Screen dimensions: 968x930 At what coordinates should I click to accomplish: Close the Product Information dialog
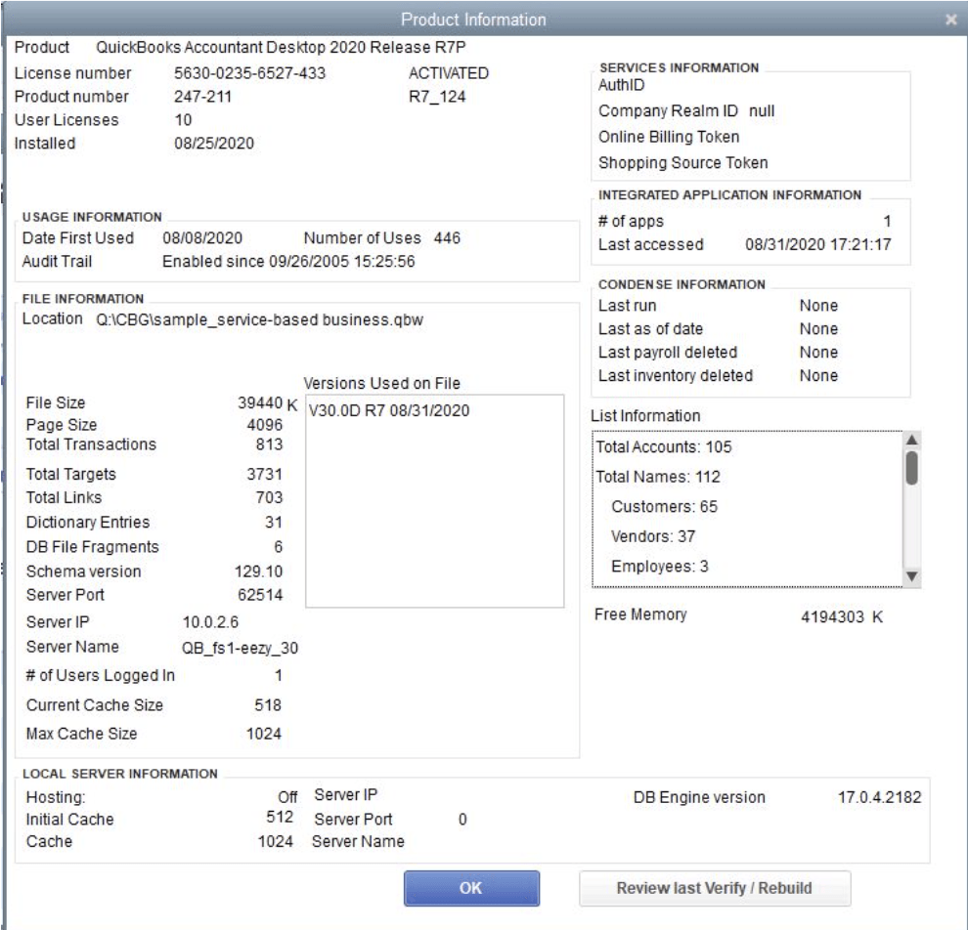[x=950, y=20]
